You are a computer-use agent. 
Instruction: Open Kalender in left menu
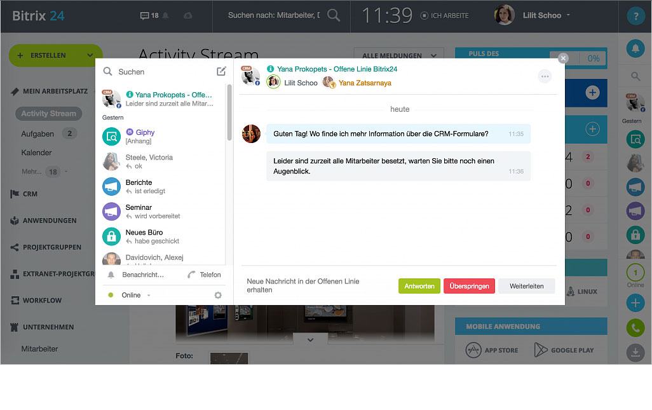pyautogui.click(x=37, y=153)
